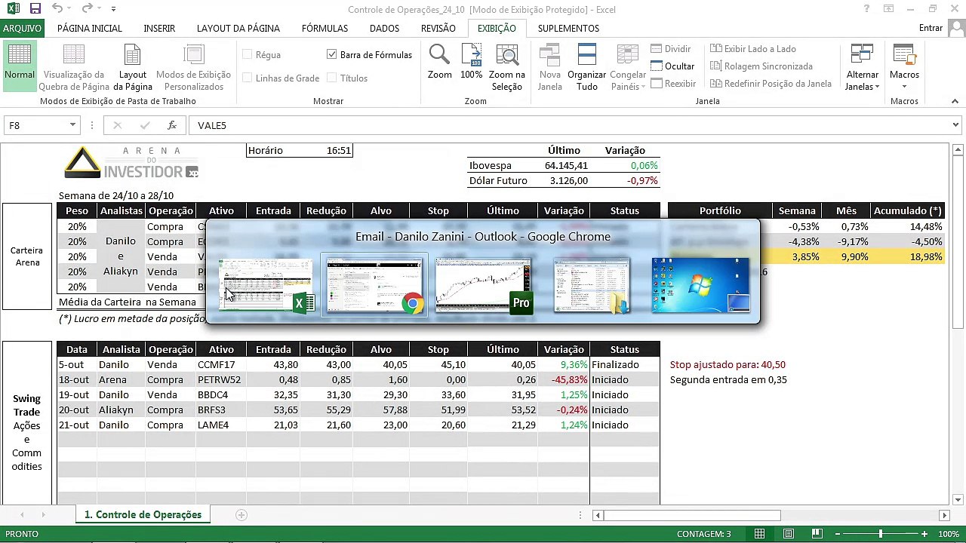
Task: Select the Windows desktop thumbnail in the switcher
Action: [701, 285]
